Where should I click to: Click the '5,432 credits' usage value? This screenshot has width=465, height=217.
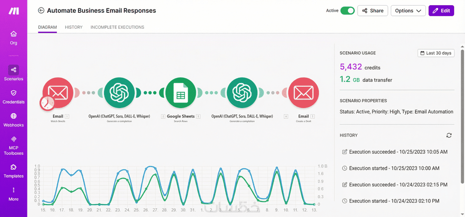(x=360, y=67)
